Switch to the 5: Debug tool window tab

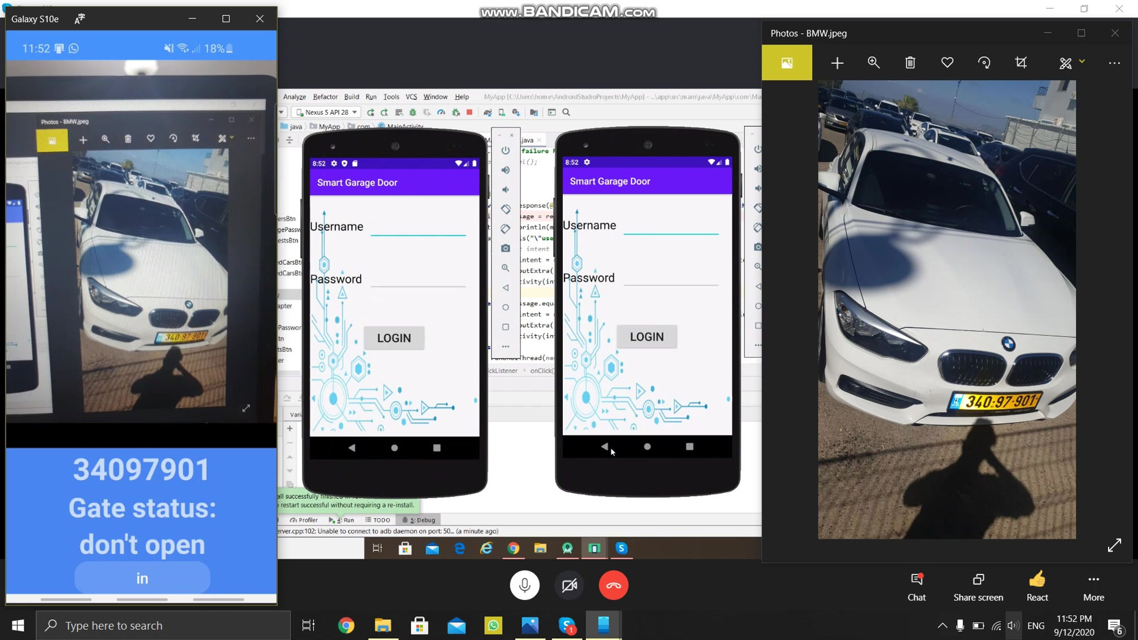(418, 520)
